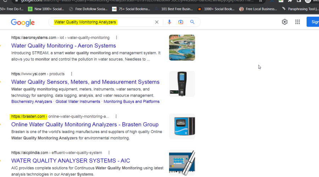Open Google settings gear

285,22
